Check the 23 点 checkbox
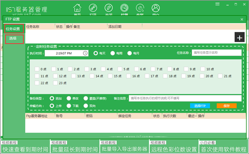The height and width of the screenshot is (154, 249). 55,83
